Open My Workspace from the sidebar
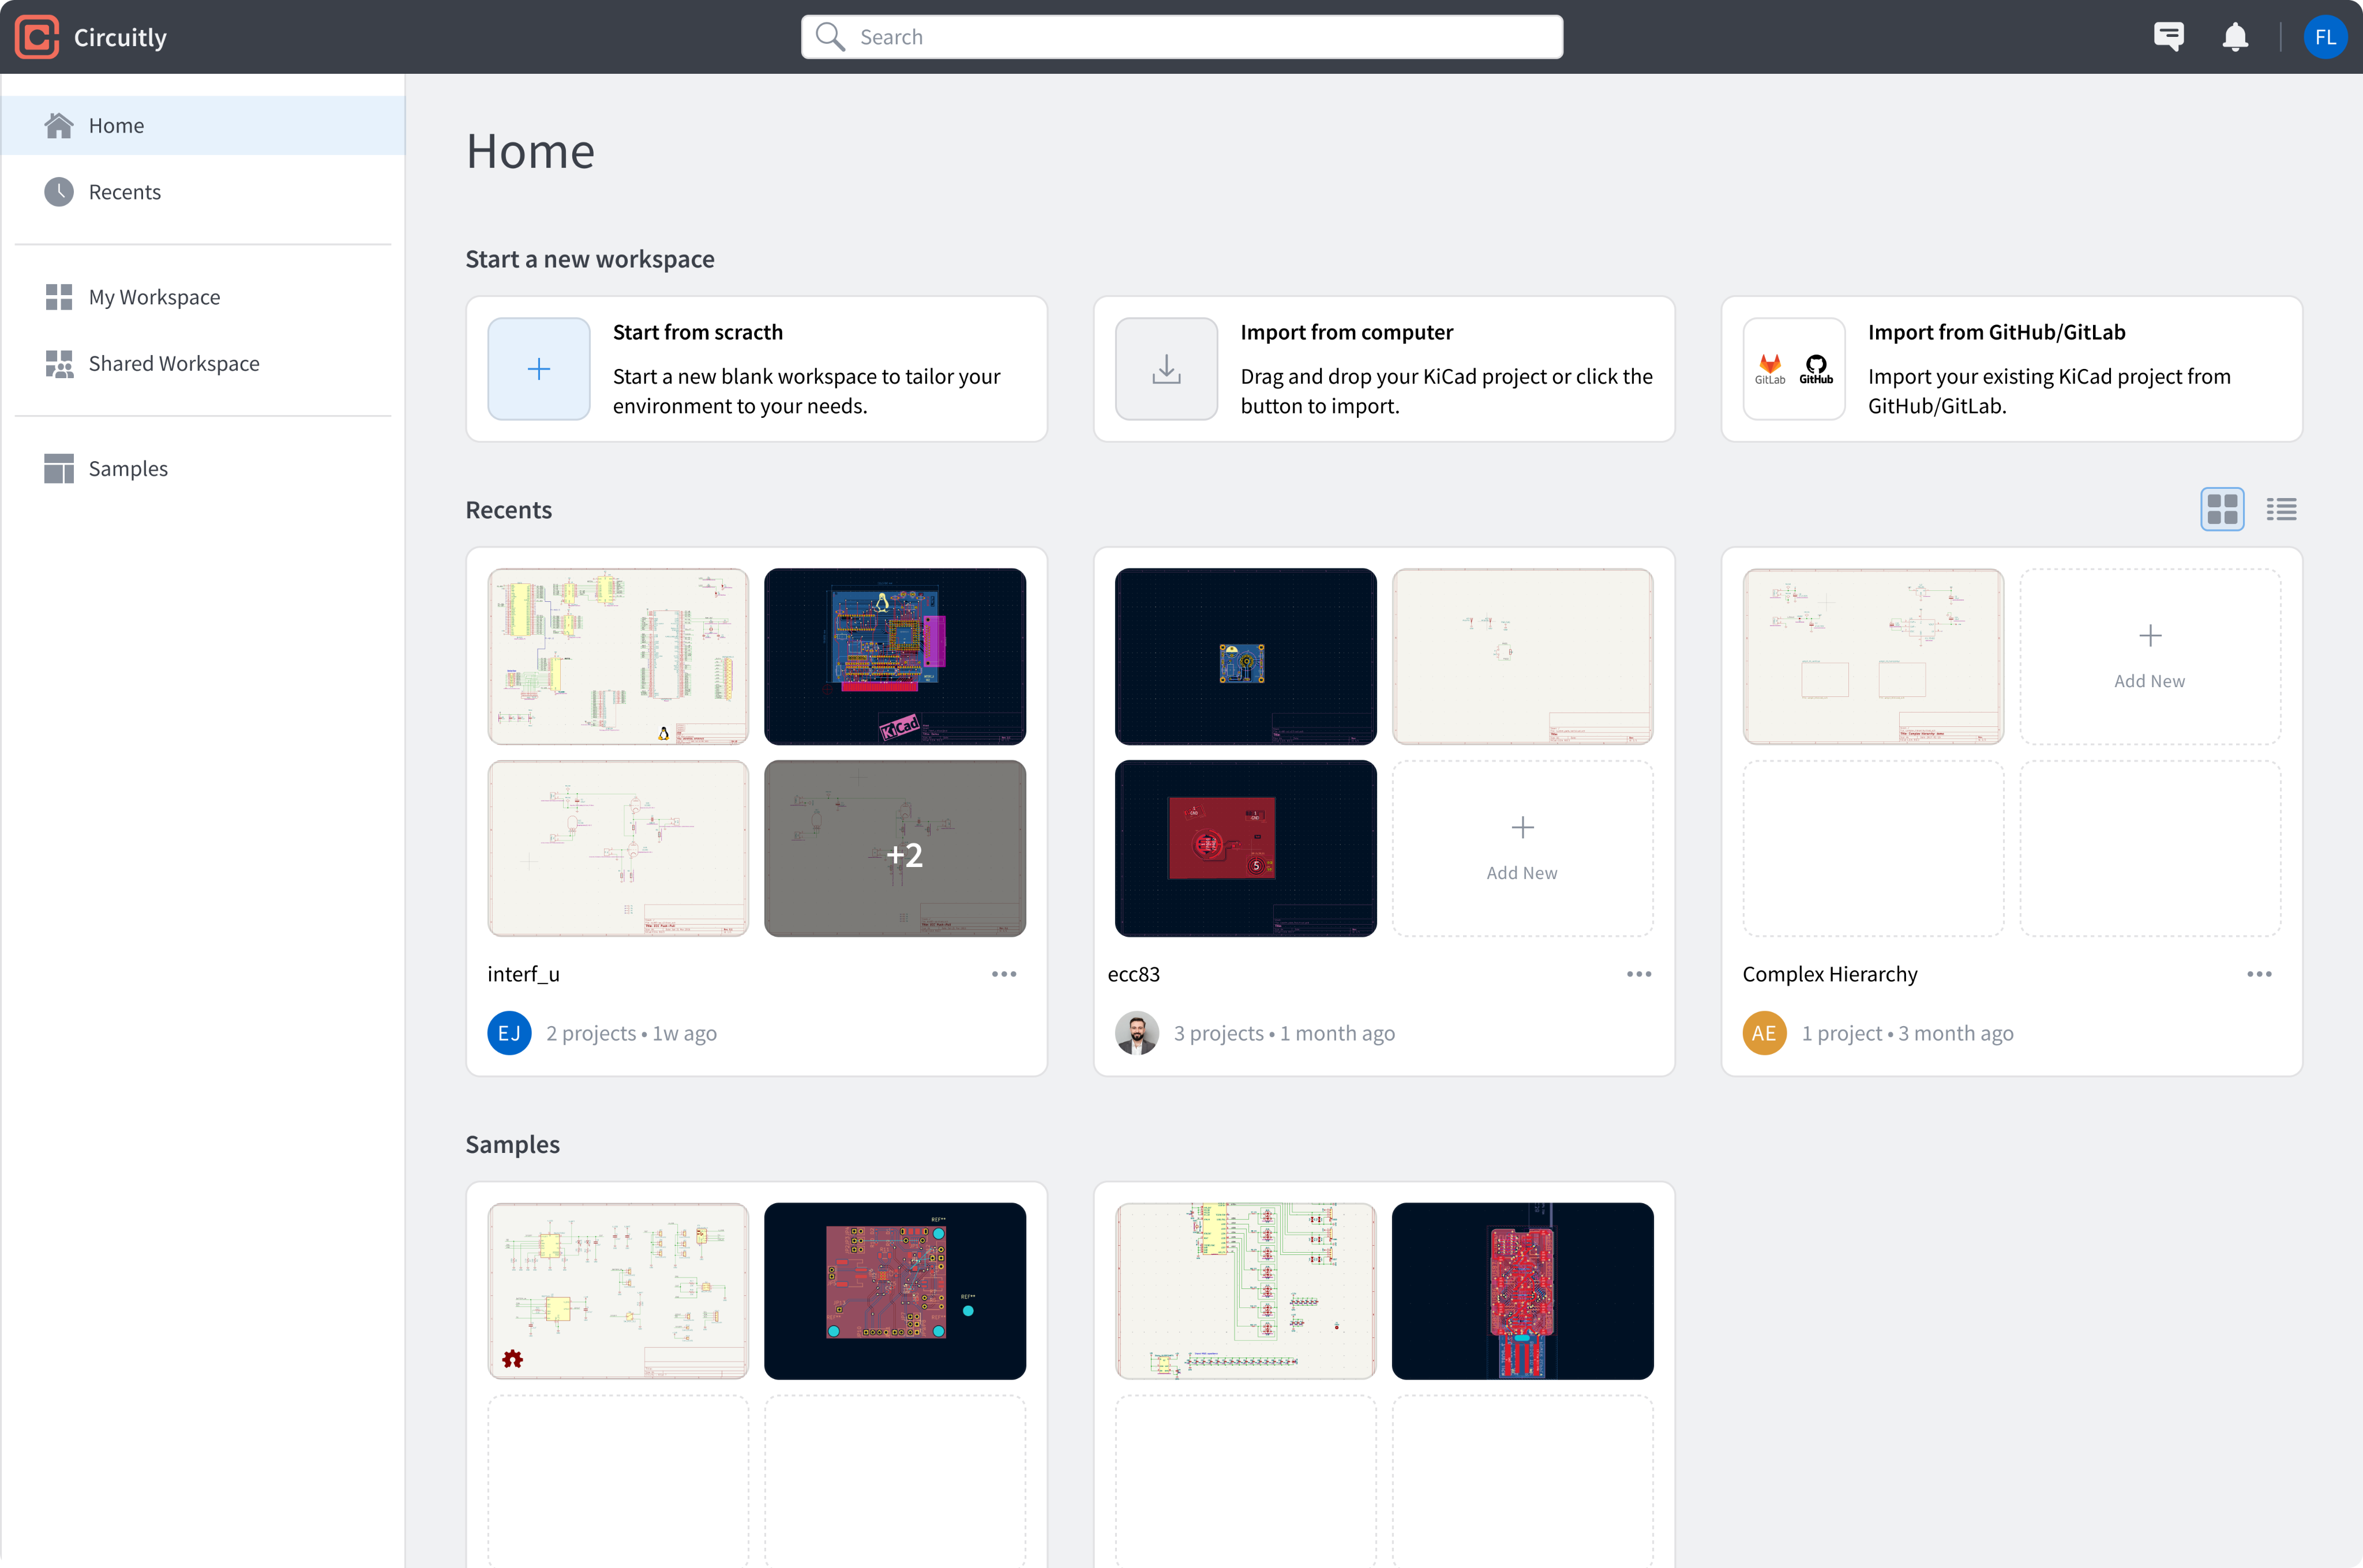This screenshot has width=2363, height=1568. coord(154,297)
